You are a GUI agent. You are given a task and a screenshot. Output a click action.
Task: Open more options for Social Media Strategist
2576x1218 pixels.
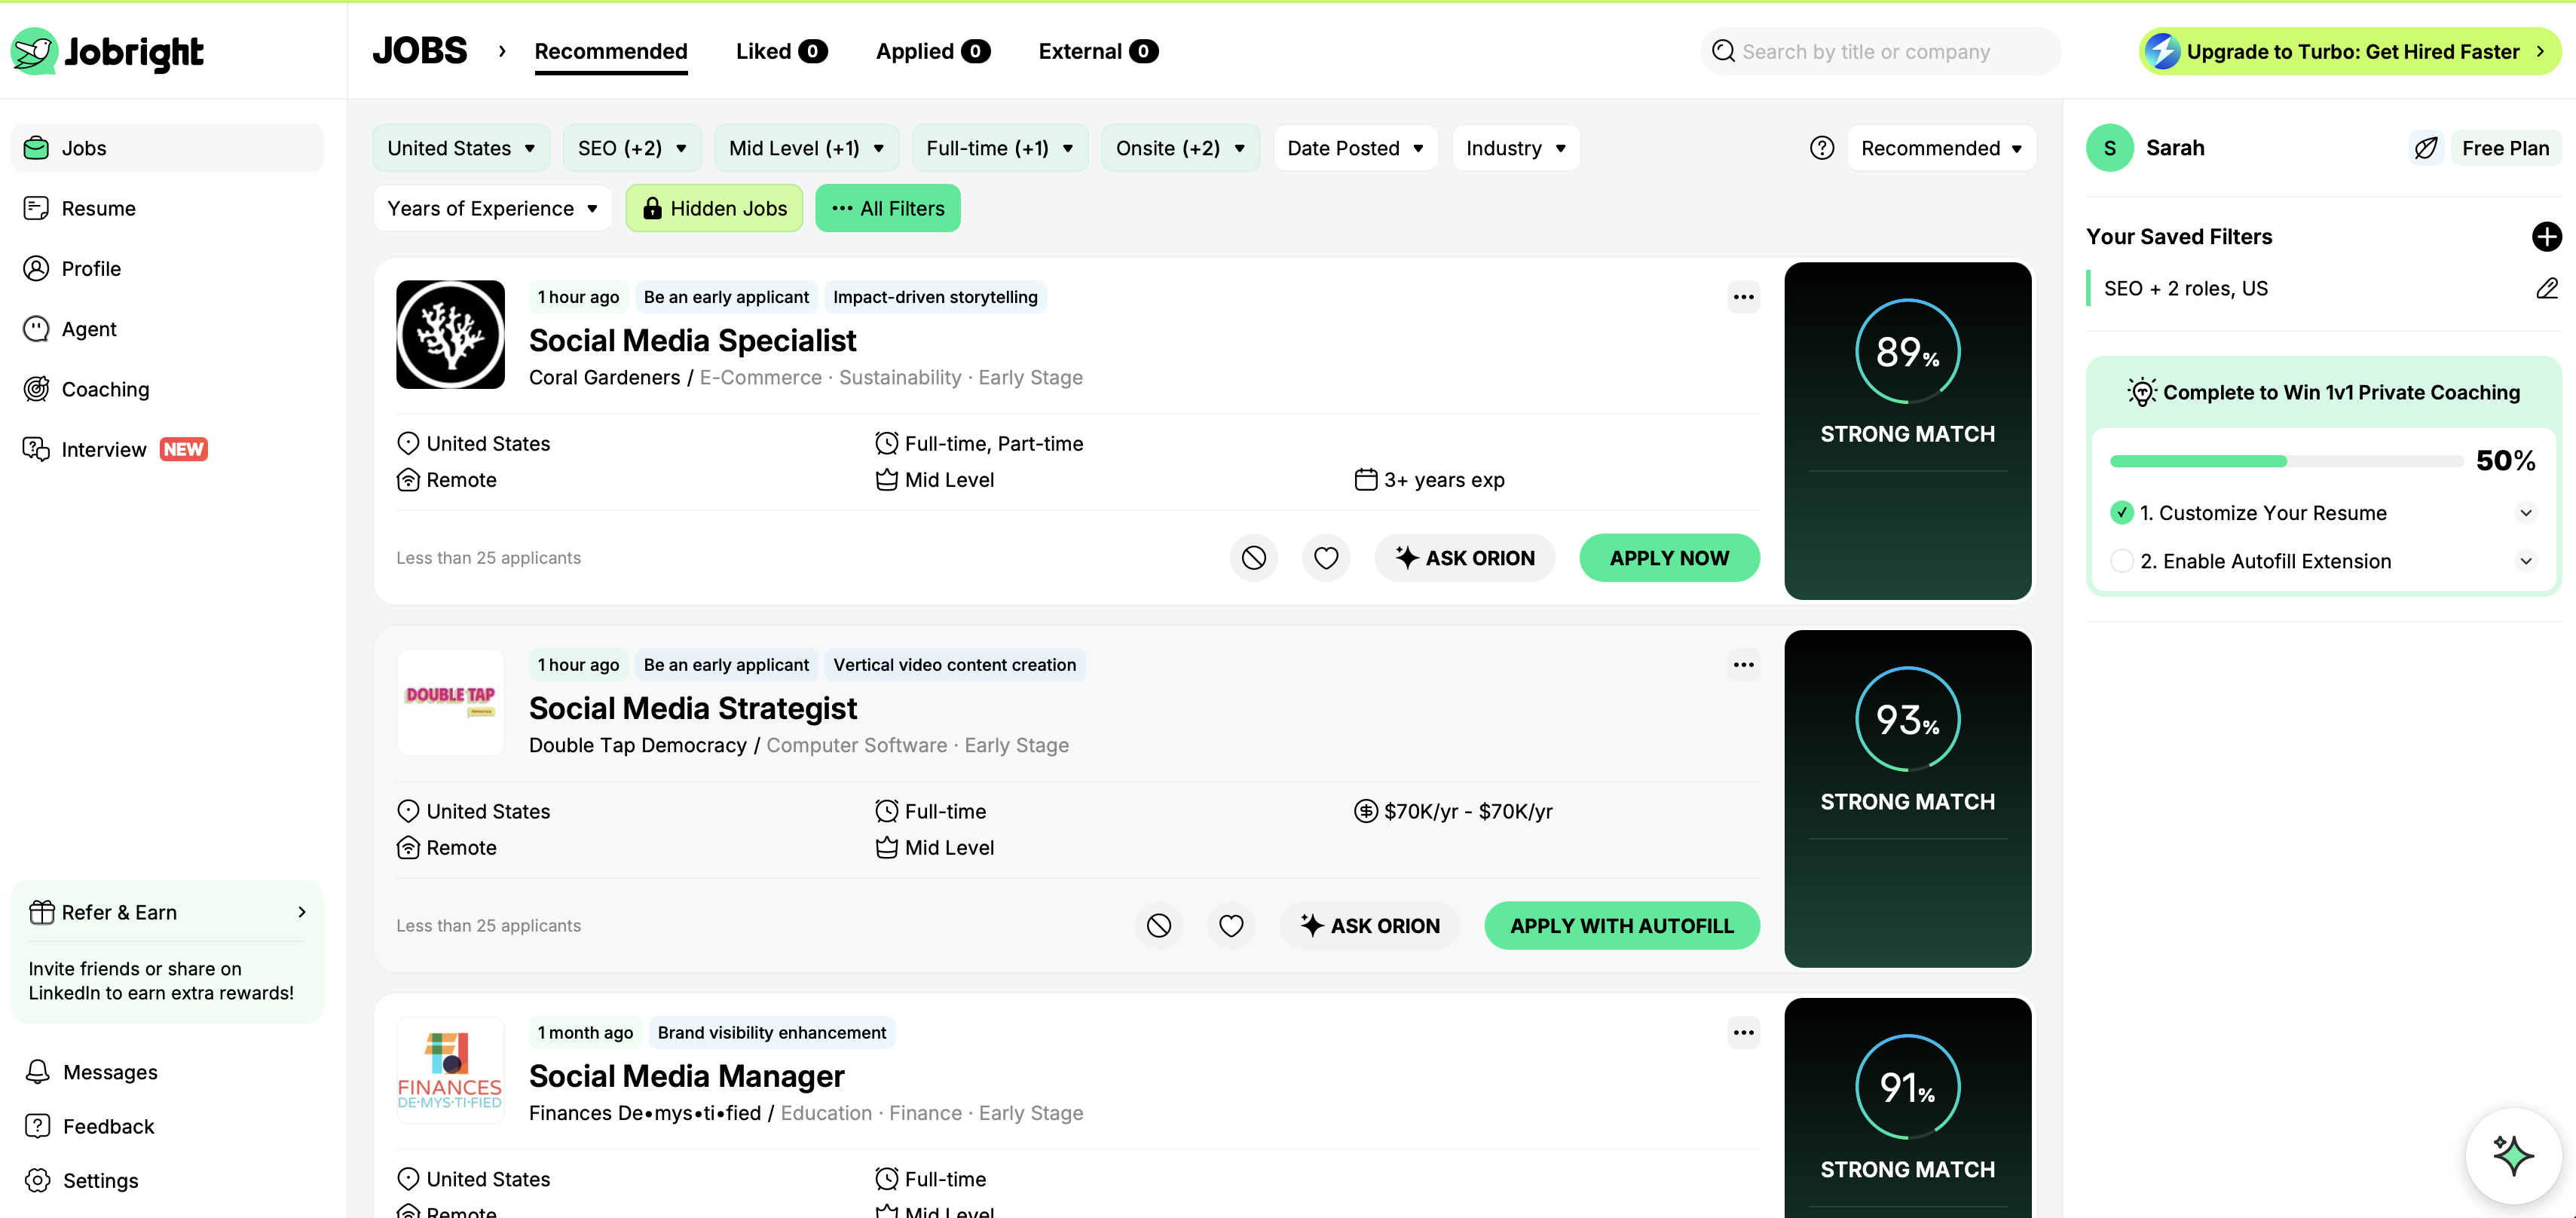point(1743,665)
